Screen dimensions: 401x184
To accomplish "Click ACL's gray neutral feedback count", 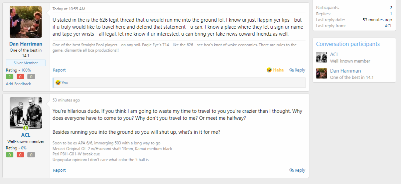I will 31,155.
